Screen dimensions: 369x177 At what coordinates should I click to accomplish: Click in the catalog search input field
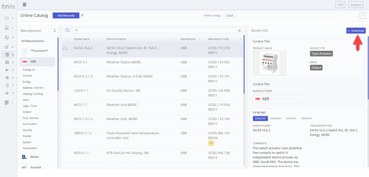tap(158, 30)
